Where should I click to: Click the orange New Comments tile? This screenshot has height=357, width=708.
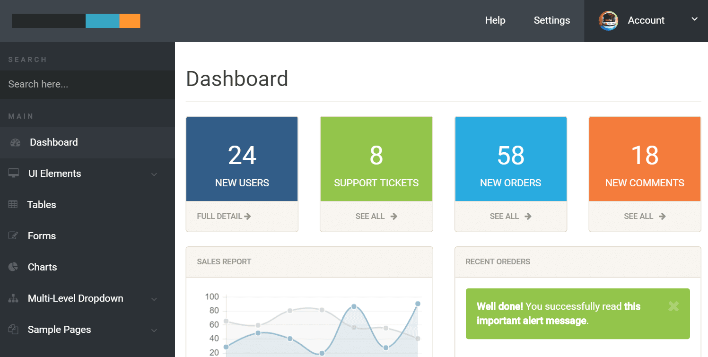(645, 159)
